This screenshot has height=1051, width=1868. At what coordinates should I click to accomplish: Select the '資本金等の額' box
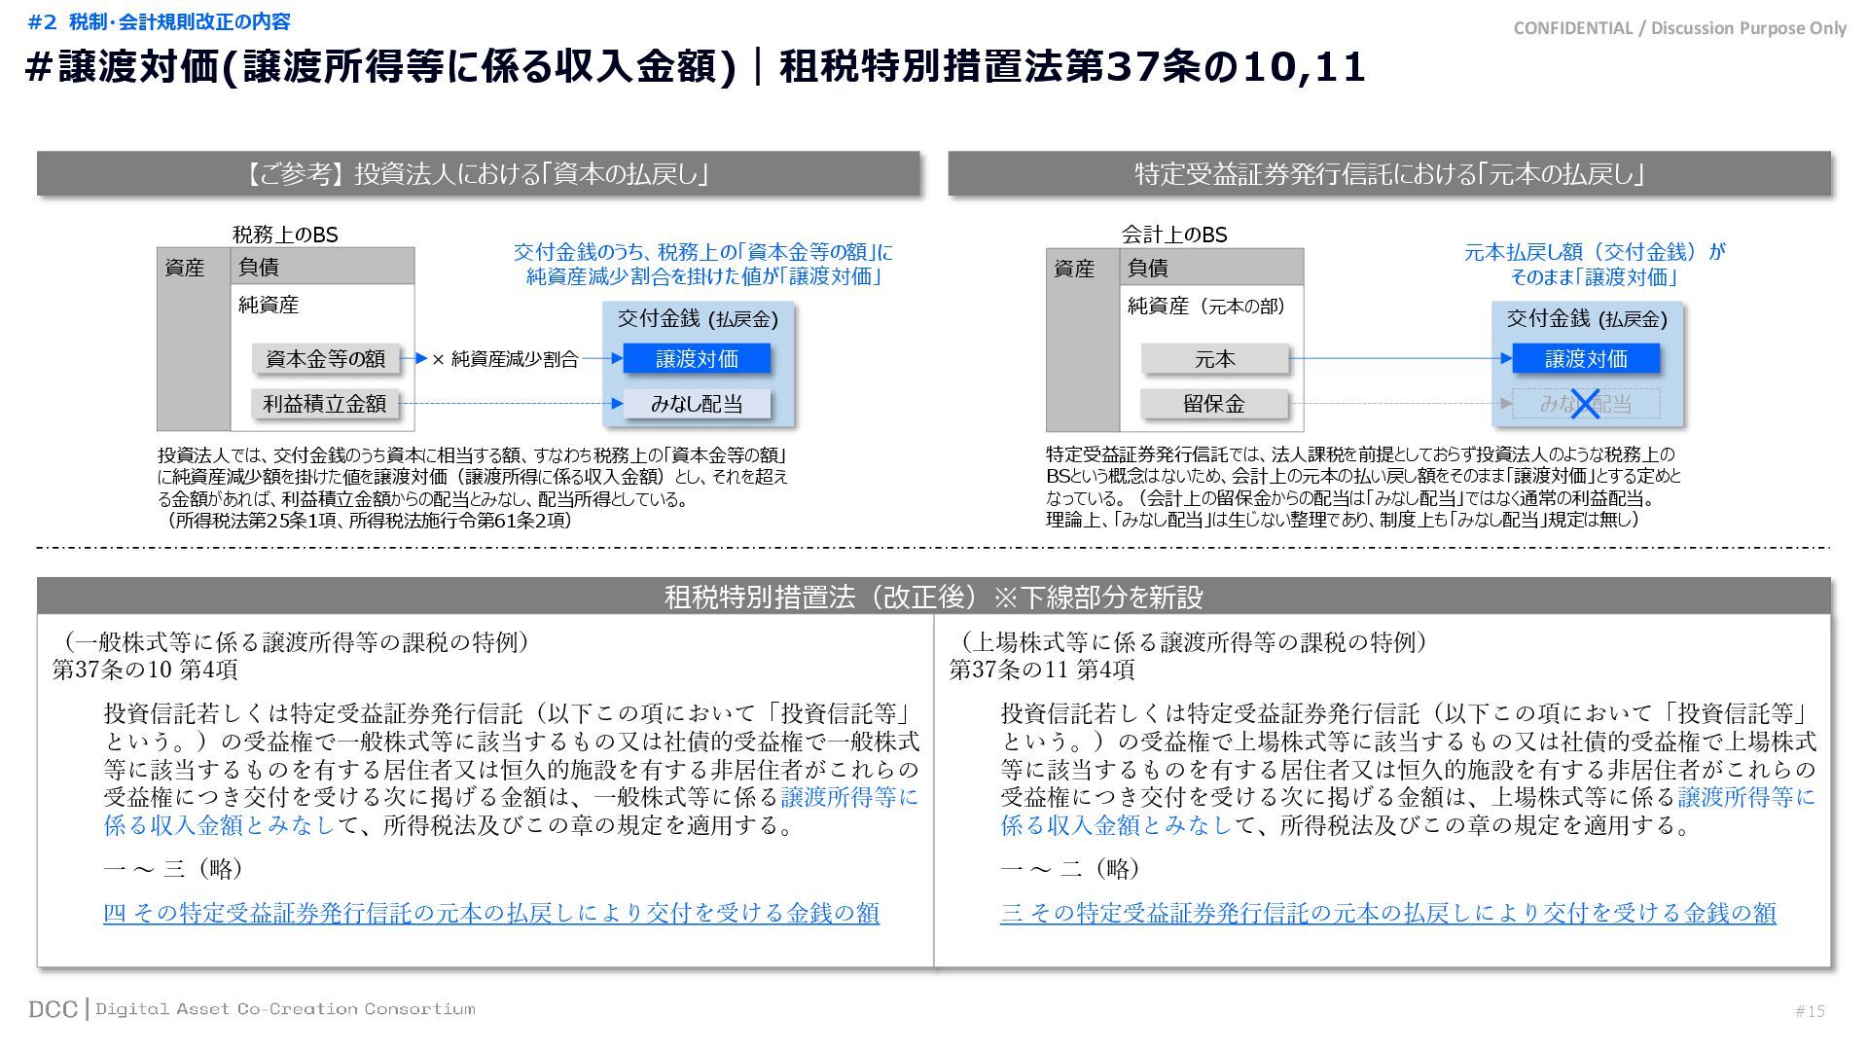[325, 358]
